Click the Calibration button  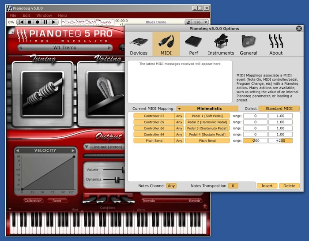click(x=33, y=200)
